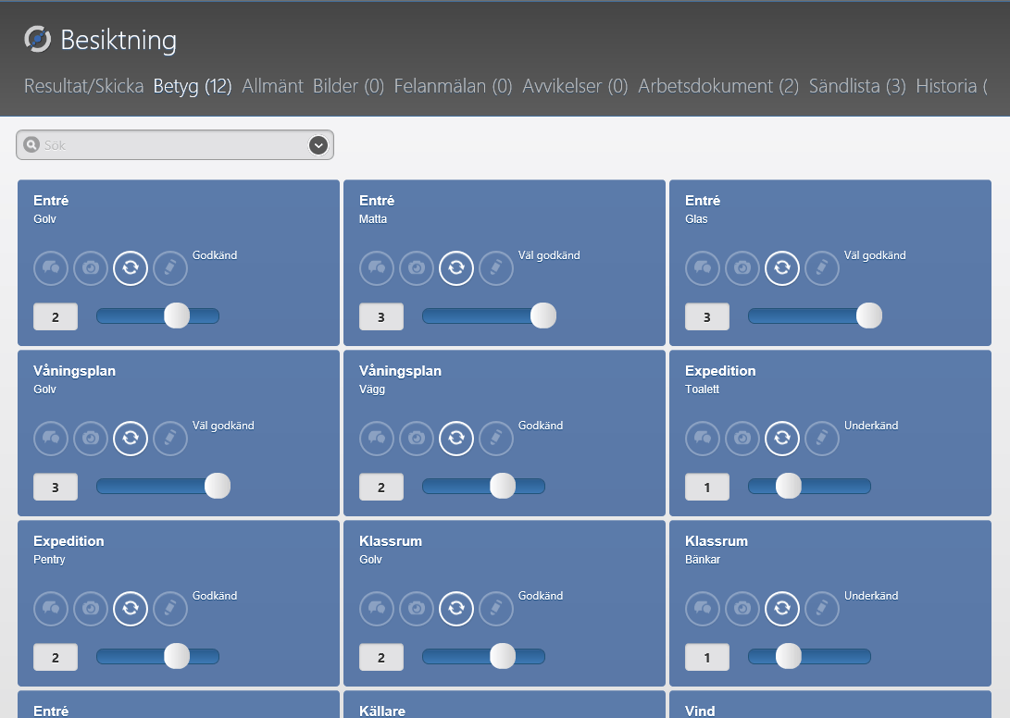Screen dimensions: 1010x718
Task: Click refresh icon on Expedition Toalett card
Action: click(782, 439)
